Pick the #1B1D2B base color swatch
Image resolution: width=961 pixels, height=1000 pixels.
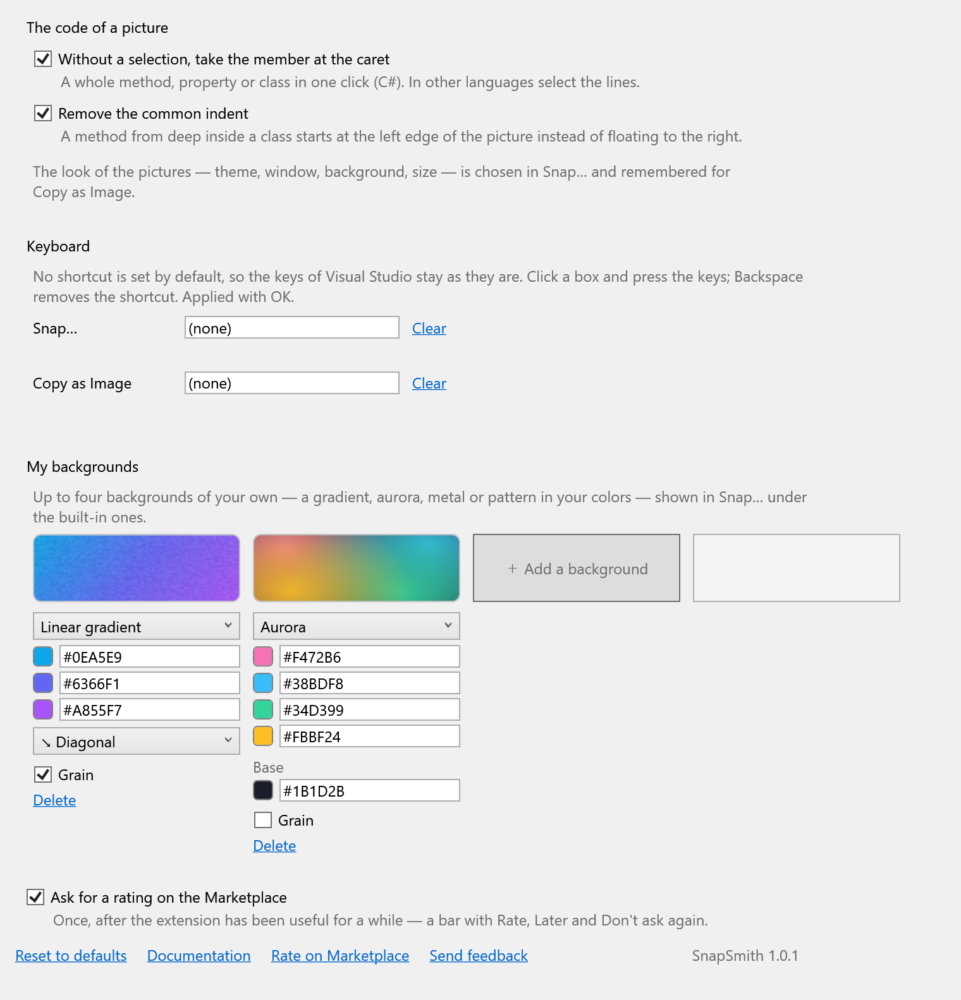[263, 790]
